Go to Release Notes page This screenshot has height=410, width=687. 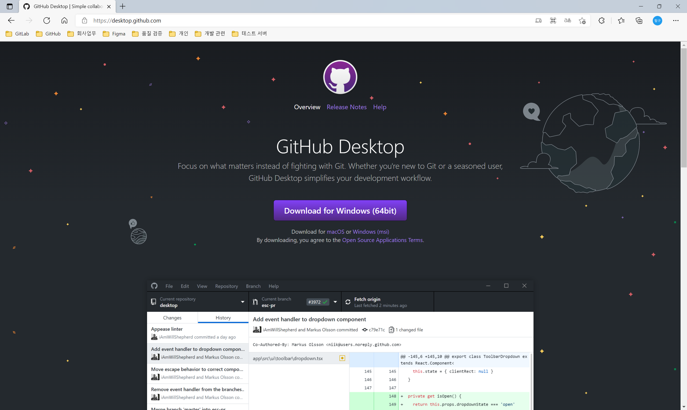click(346, 107)
